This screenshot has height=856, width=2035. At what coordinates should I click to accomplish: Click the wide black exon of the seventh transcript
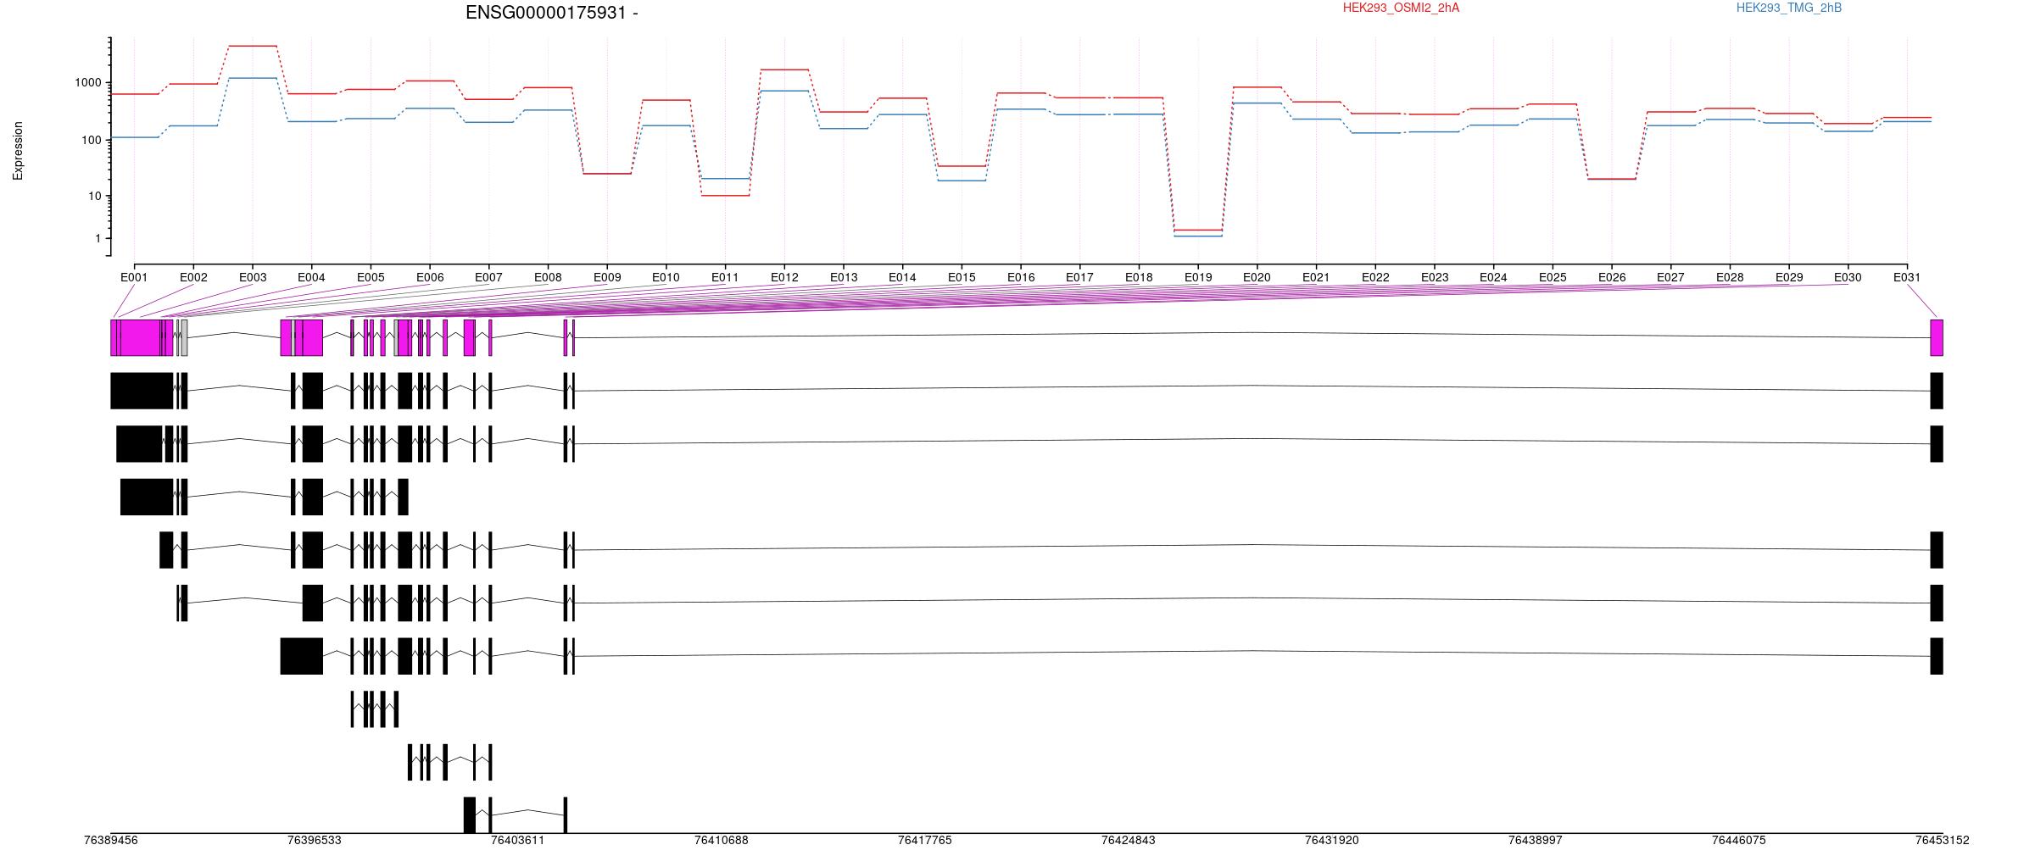[302, 656]
